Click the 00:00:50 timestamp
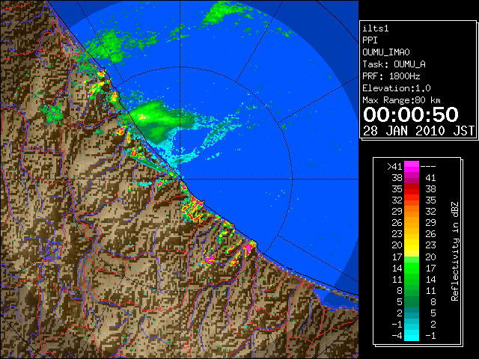The height and width of the screenshot is (359, 479). [x=411, y=114]
